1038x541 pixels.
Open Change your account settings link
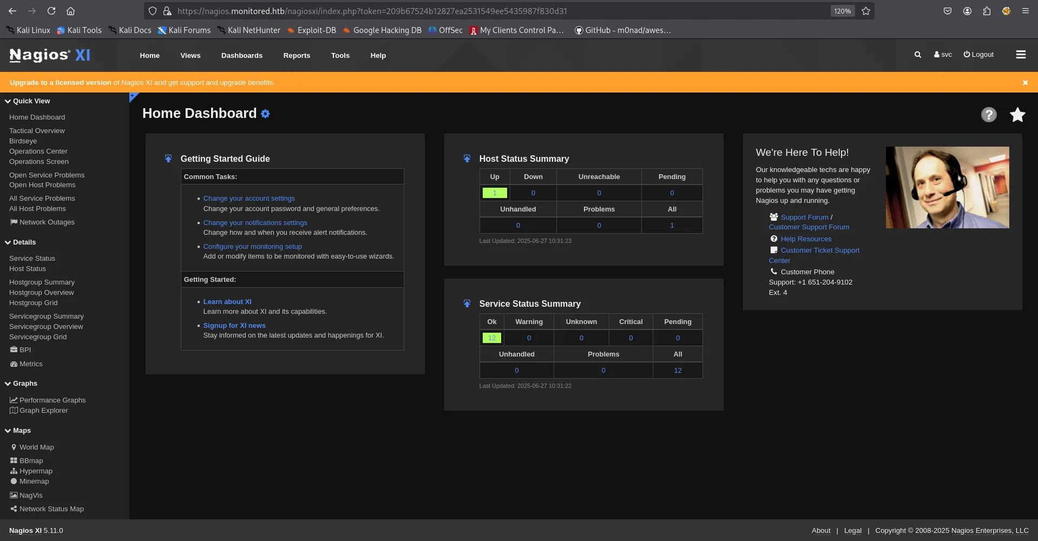coord(249,199)
